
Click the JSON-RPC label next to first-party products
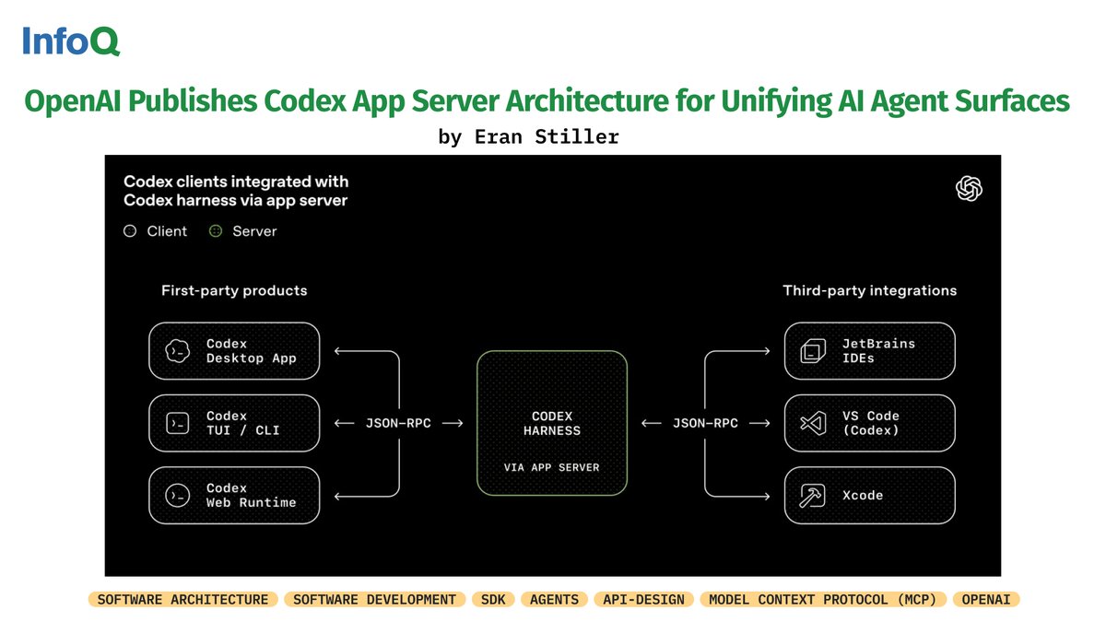[398, 424]
